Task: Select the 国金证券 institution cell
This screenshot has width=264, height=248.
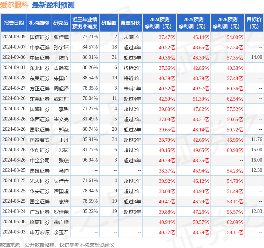Action: tap(40, 202)
